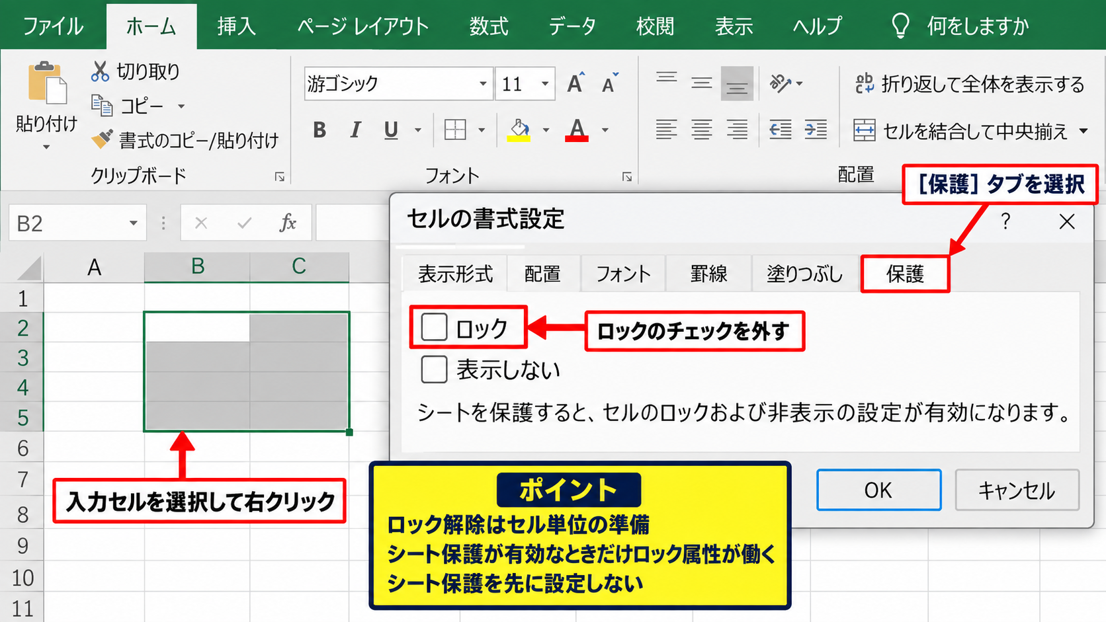Center cell text horizontally

(x=702, y=130)
